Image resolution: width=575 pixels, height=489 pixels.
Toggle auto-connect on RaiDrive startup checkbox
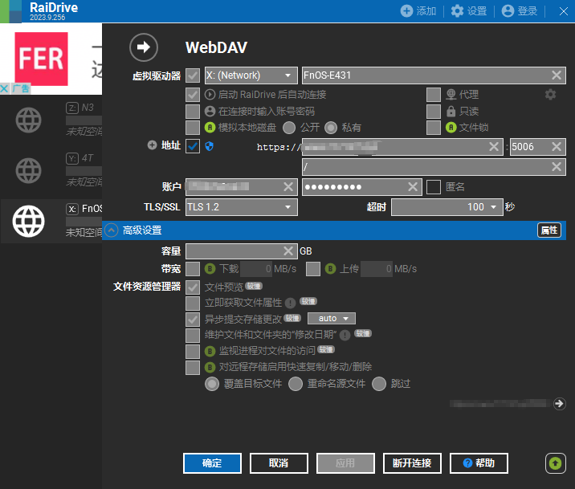pos(193,95)
